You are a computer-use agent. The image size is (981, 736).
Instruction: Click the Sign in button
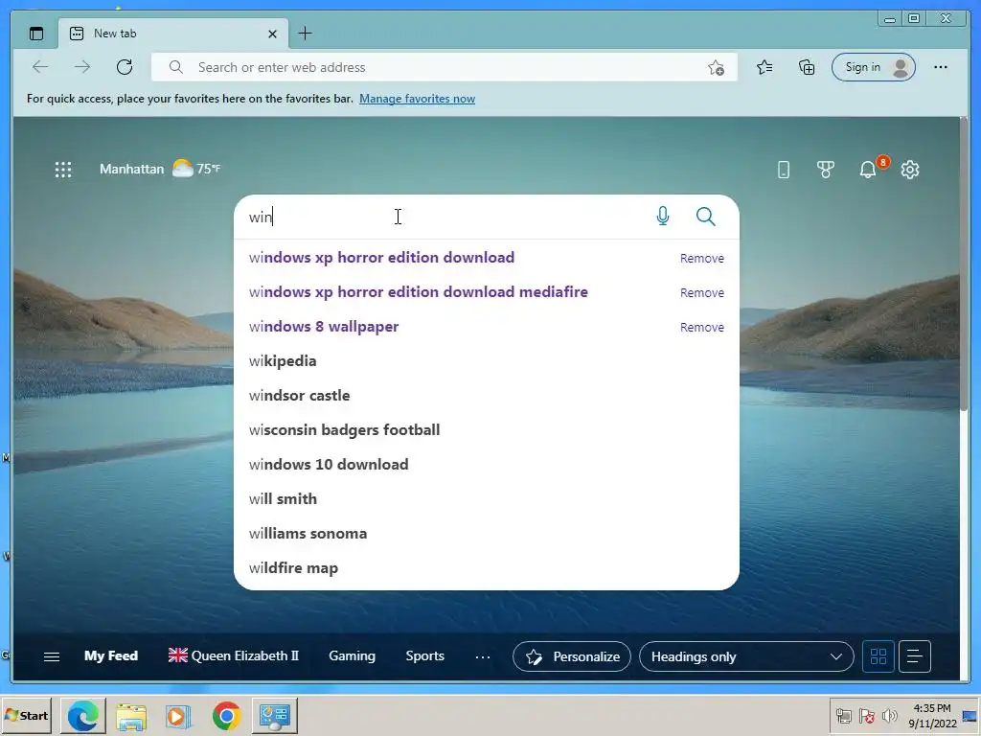(874, 67)
